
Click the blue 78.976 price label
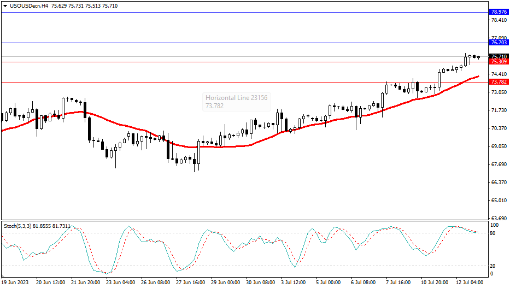click(499, 12)
